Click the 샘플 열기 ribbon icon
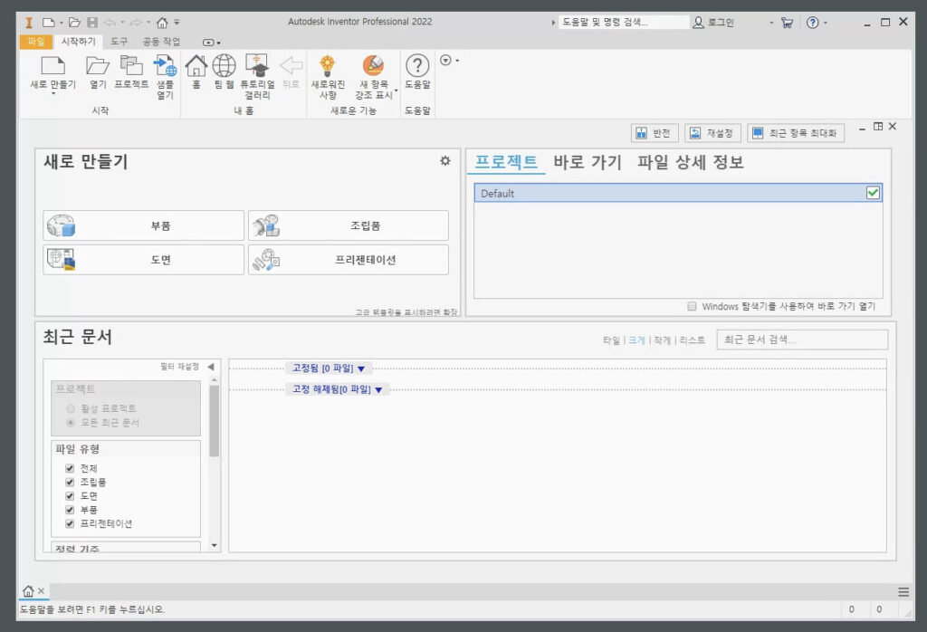927x632 pixels. click(165, 65)
